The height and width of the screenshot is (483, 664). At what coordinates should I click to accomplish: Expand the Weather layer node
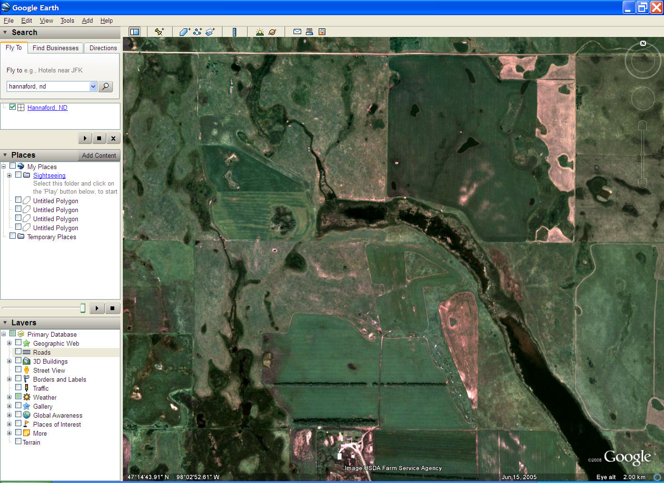[x=9, y=397]
